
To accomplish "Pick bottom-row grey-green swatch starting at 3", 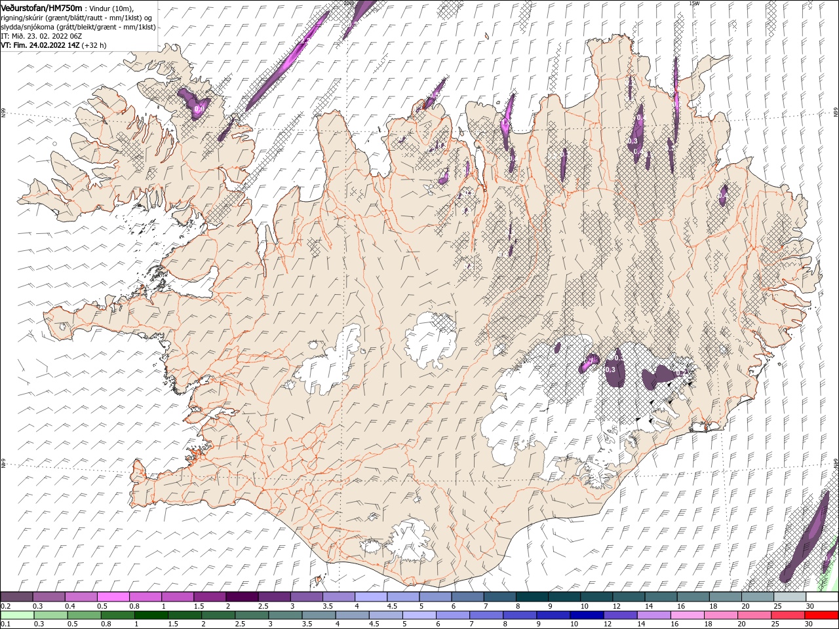I will click(x=285, y=615).
